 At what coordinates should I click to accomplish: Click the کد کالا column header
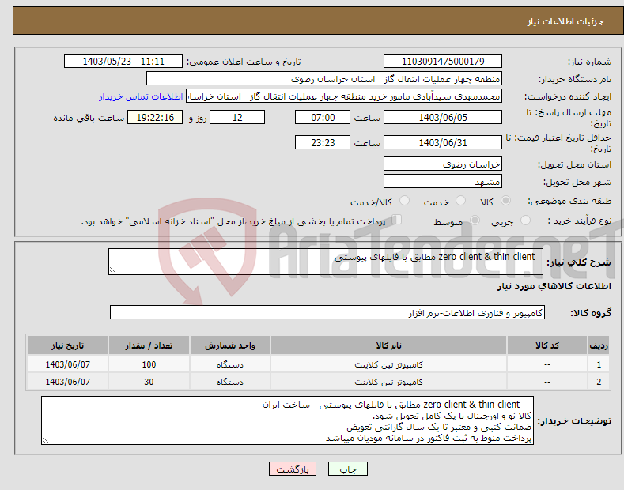point(546,345)
